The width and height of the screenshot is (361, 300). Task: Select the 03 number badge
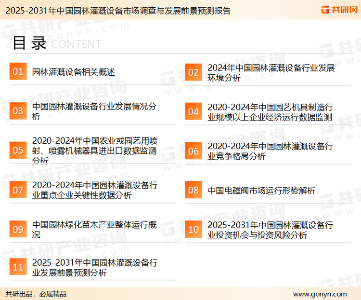coord(18,111)
